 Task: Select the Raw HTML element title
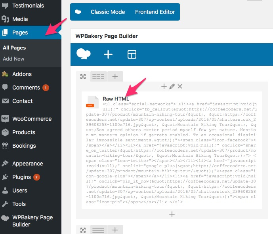point(116,99)
